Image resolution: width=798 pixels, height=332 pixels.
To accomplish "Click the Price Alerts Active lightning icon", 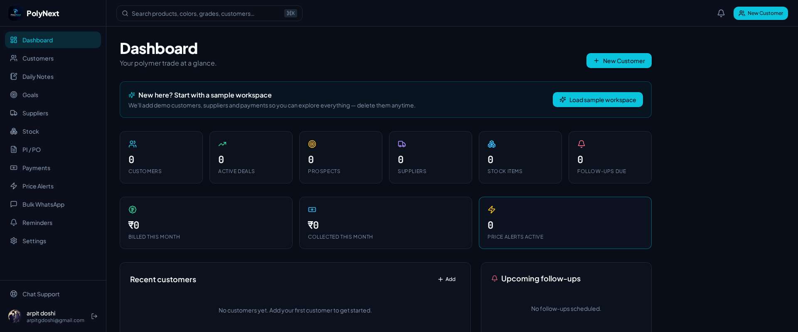I will [492, 210].
